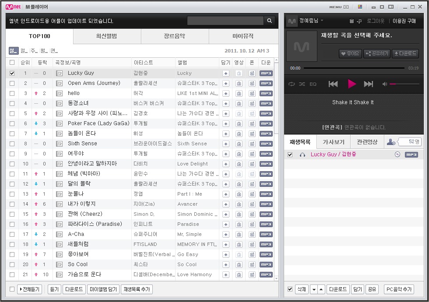Skip to the next track
The image size is (429, 302).
point(369,84)
